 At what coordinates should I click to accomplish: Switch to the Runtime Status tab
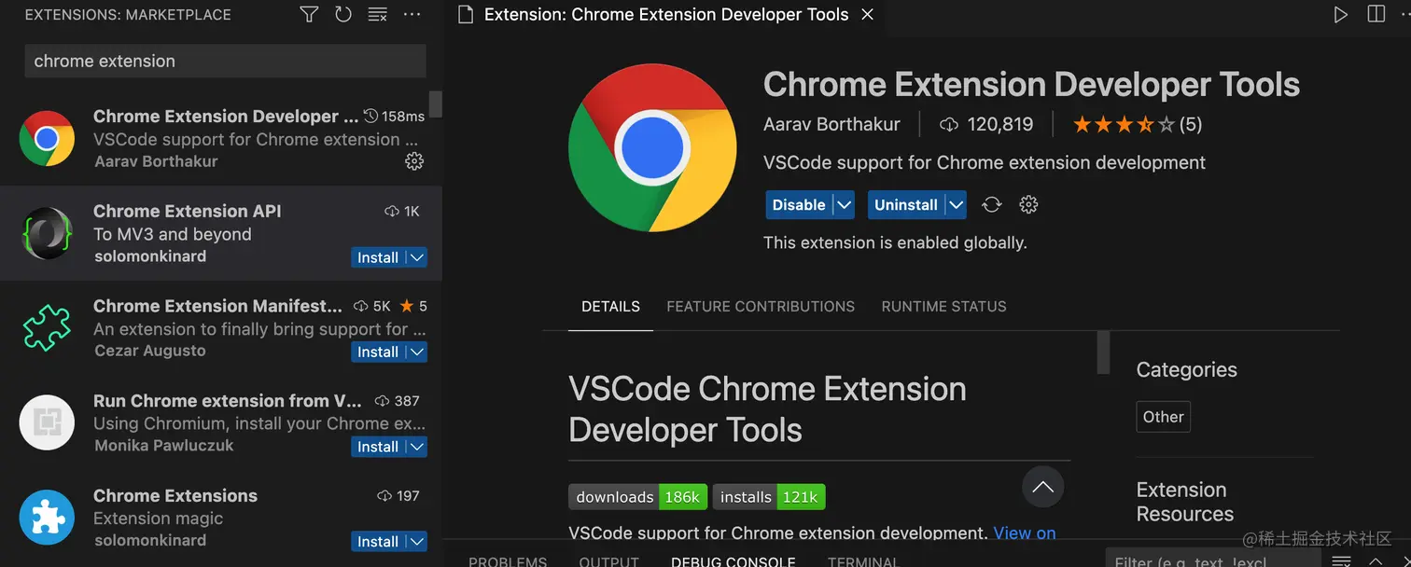(943, 307)
